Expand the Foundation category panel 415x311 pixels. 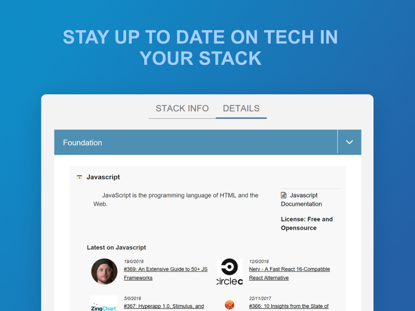pyautogui.click(x=350, y=142)
